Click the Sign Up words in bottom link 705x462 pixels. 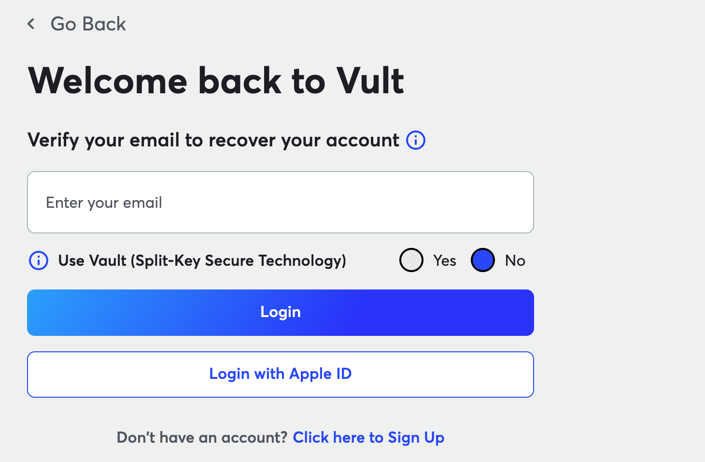[416, 437]
